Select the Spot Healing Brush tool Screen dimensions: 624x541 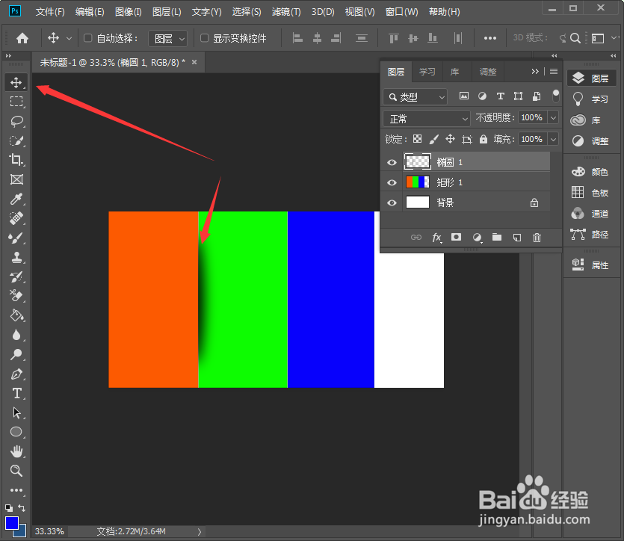tap(16, 218)
